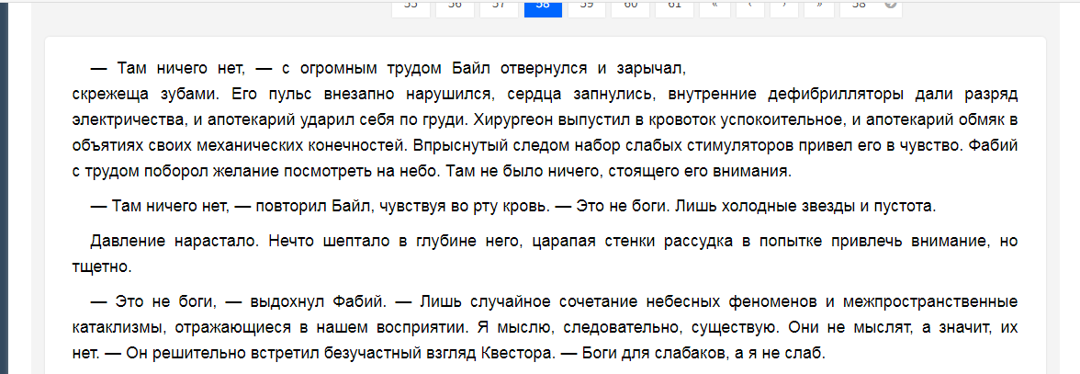Navigate to page 61 in pagination
The height and width of the screenshot is (374, 1080).
pyautogui.click(x=675, y=6)
